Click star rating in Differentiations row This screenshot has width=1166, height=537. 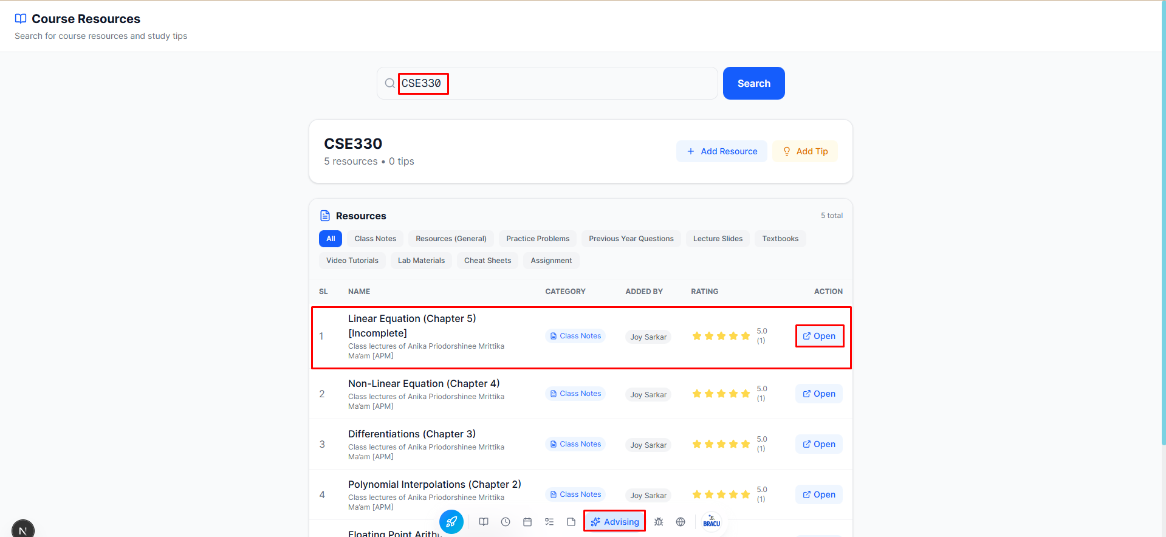pos(721,444)
